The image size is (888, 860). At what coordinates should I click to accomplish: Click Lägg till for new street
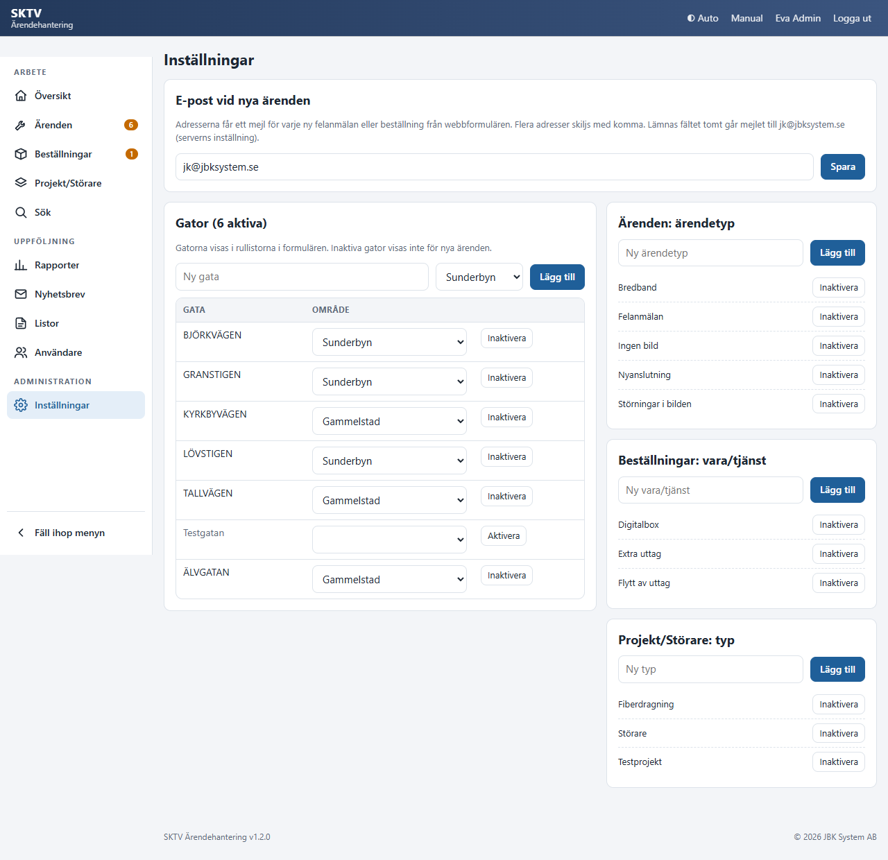point(557,277)
